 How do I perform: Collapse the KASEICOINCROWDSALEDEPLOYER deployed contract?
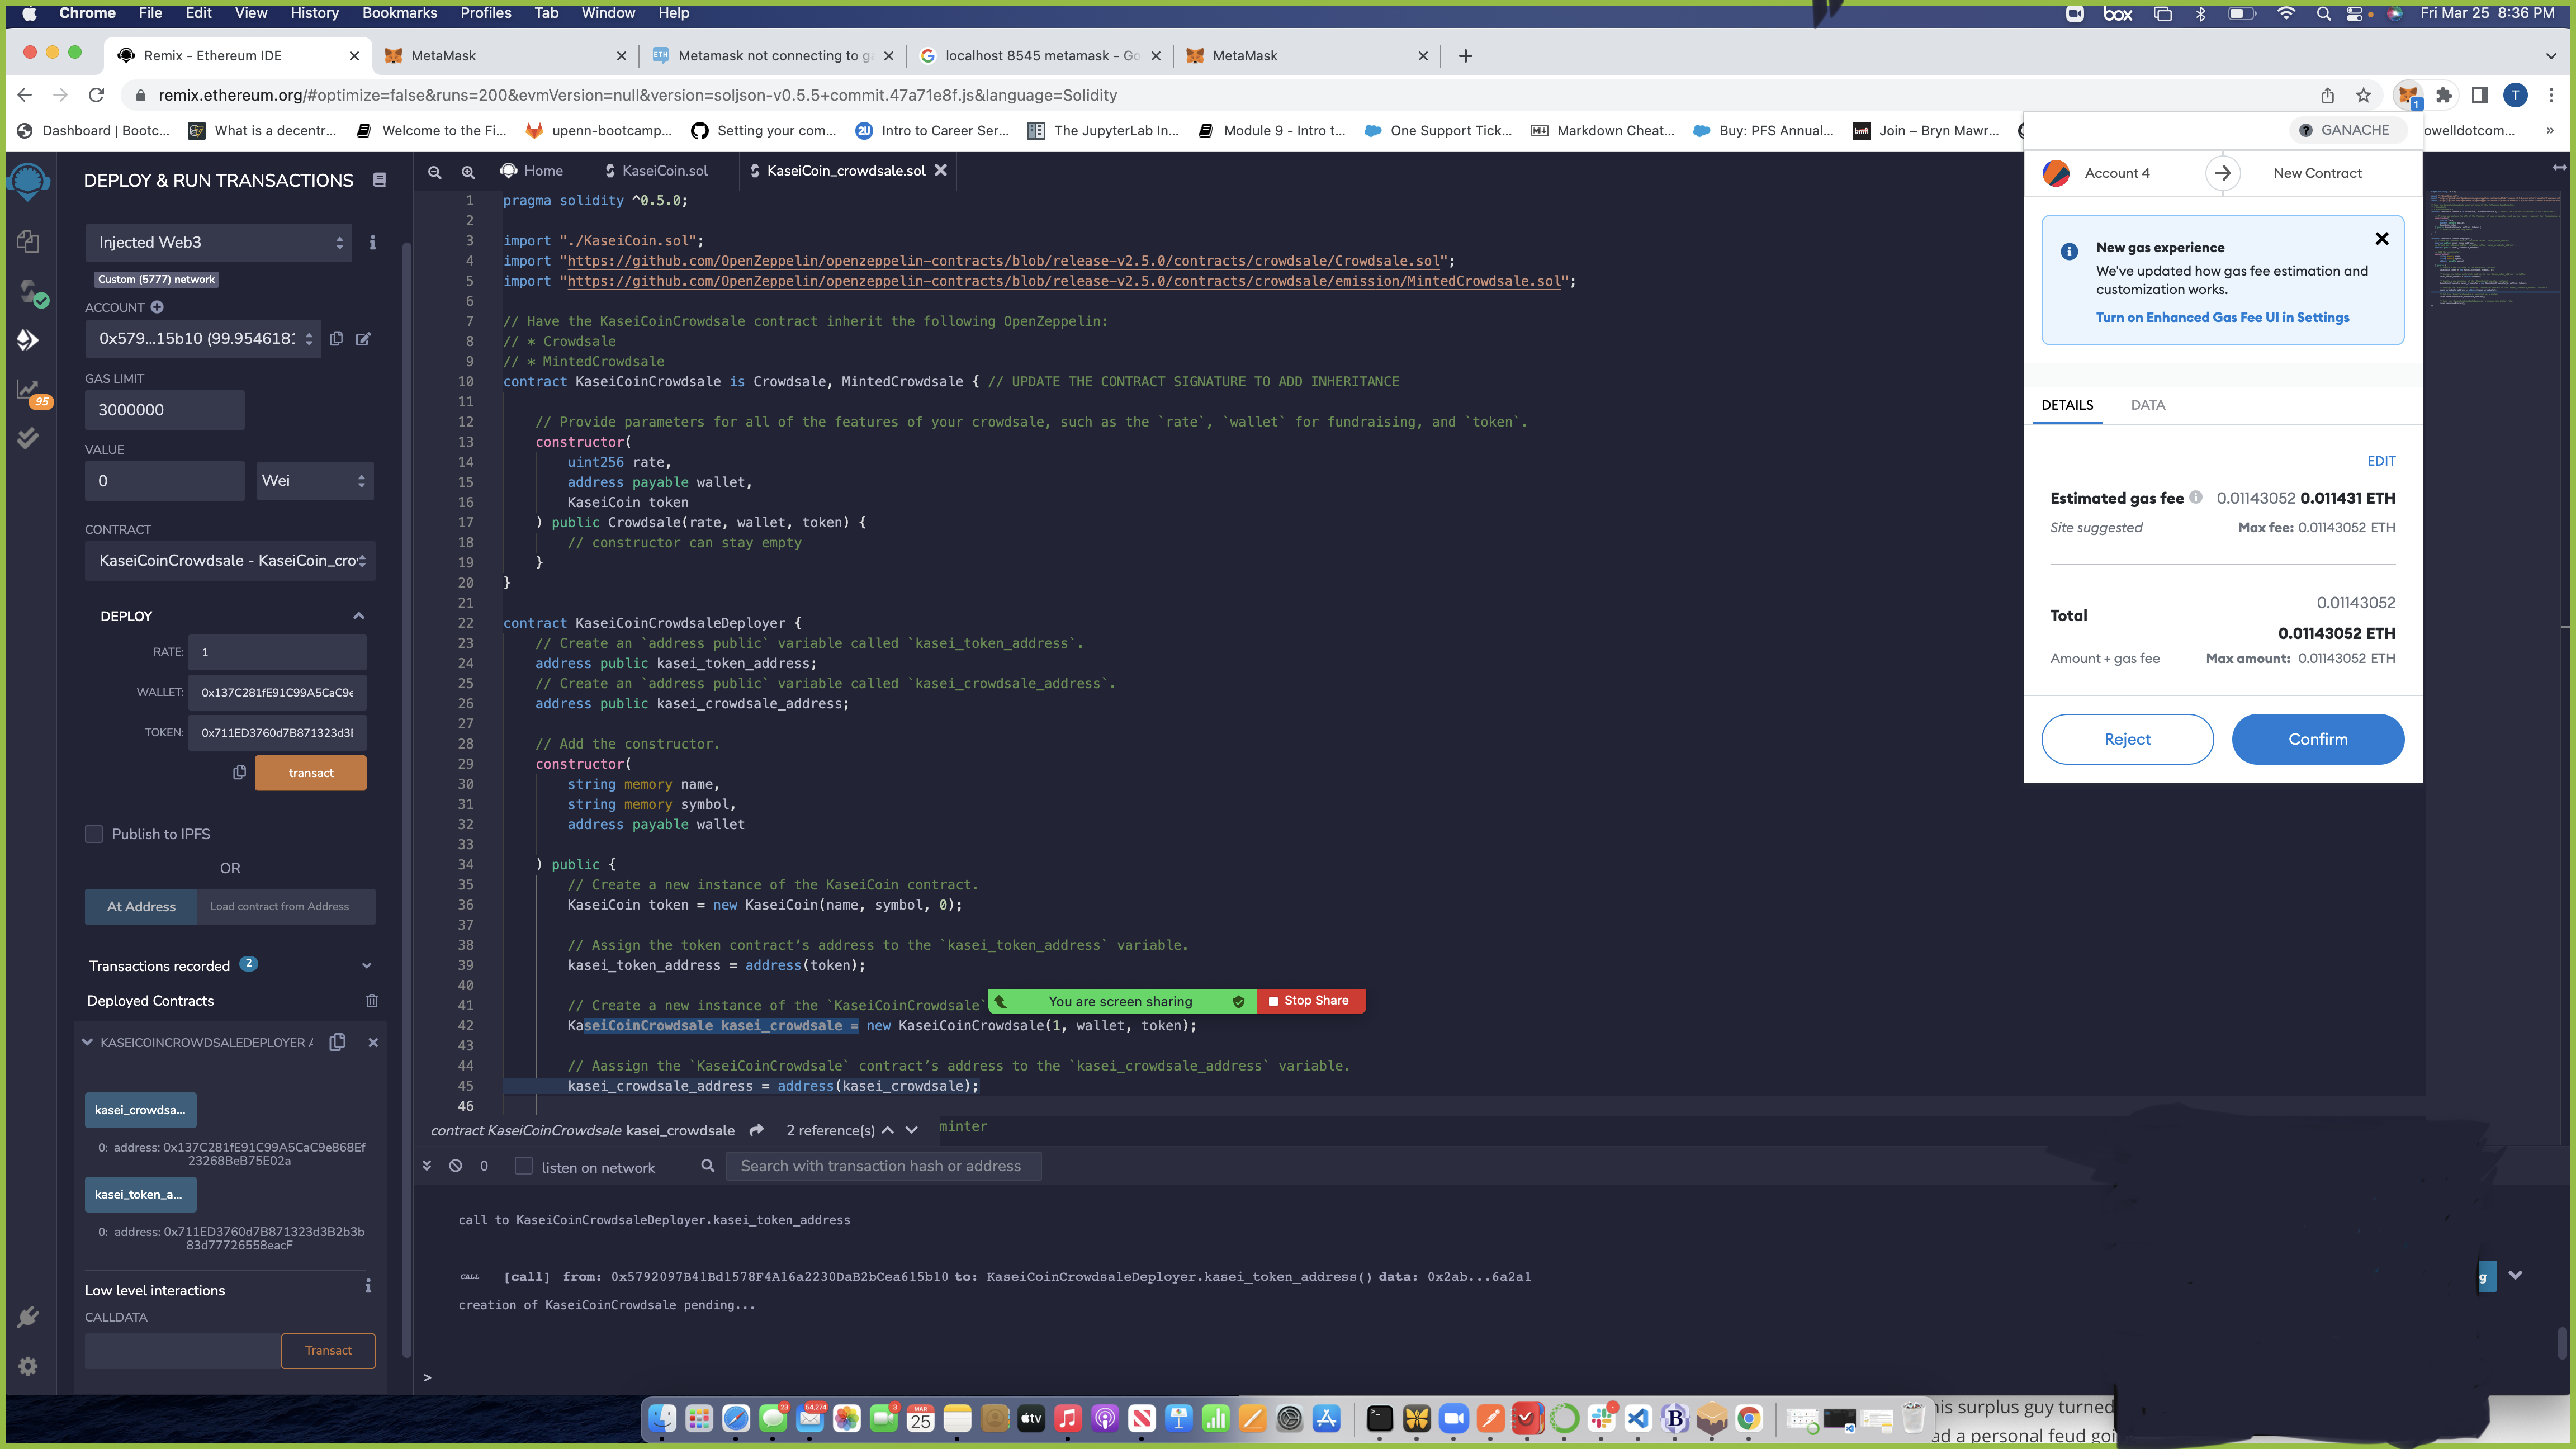coord(87,1042)
